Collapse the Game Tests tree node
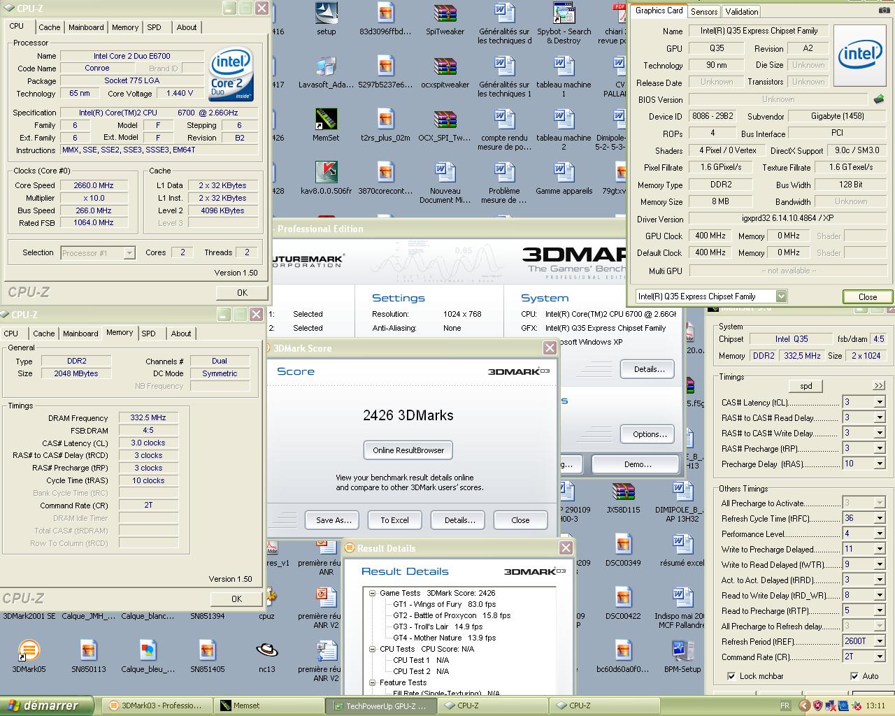895x716 pixels. (x=373, y=593)
